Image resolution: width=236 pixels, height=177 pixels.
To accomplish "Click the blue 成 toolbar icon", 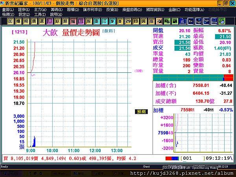I will tap(183, 21).
